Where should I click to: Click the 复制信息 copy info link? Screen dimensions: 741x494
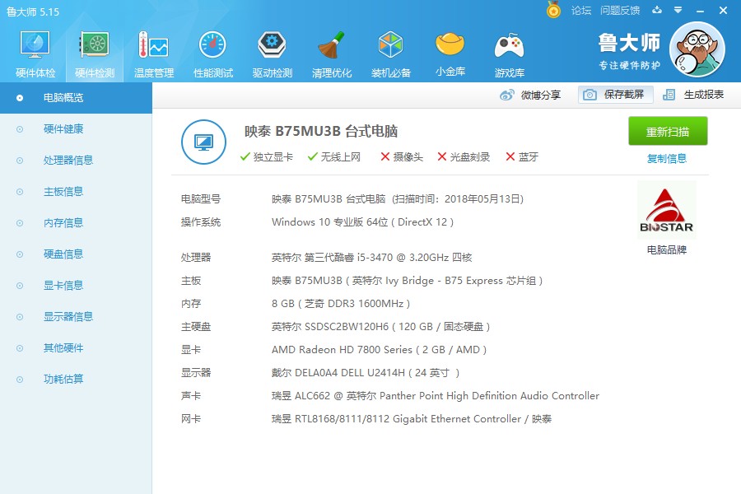[x=667, y=159]
